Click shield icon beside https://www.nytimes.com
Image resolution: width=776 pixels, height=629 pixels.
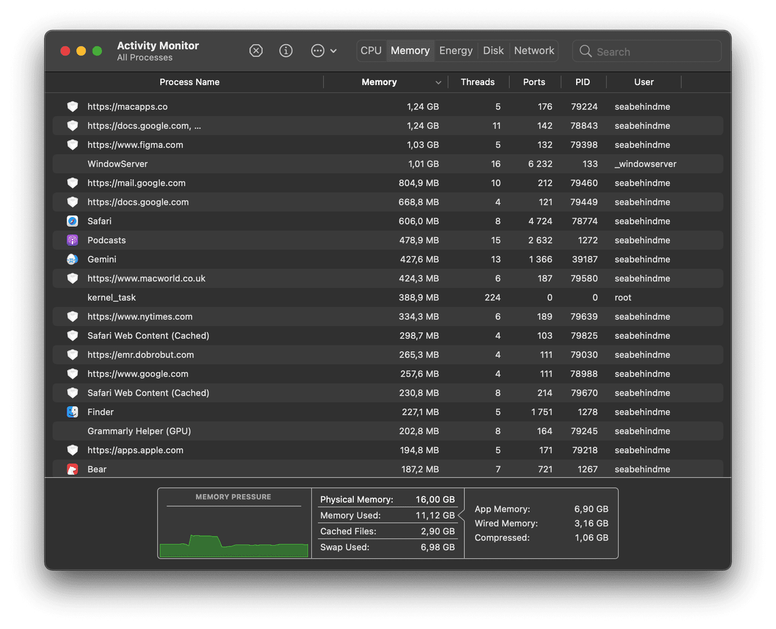72,317
